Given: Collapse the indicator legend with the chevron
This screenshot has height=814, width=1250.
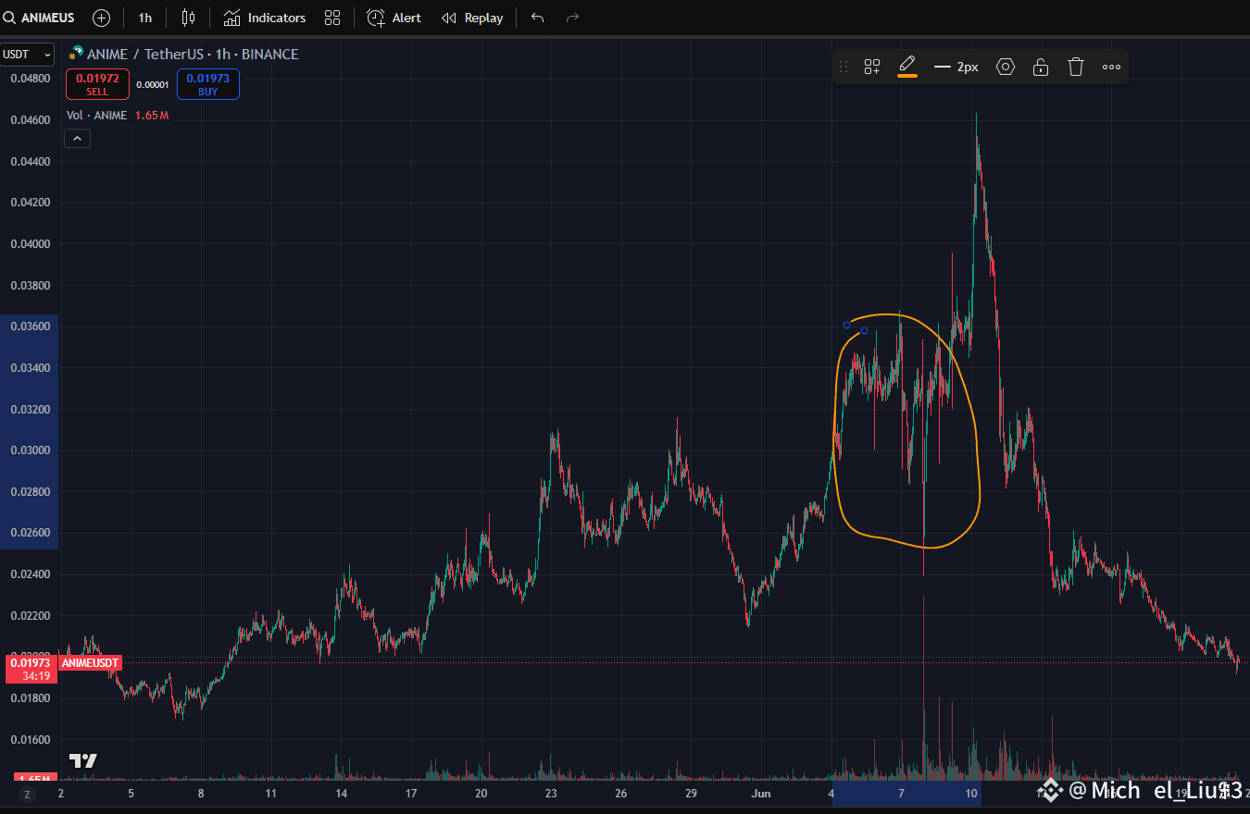Looking at the screenshot, I should (78, 139).
